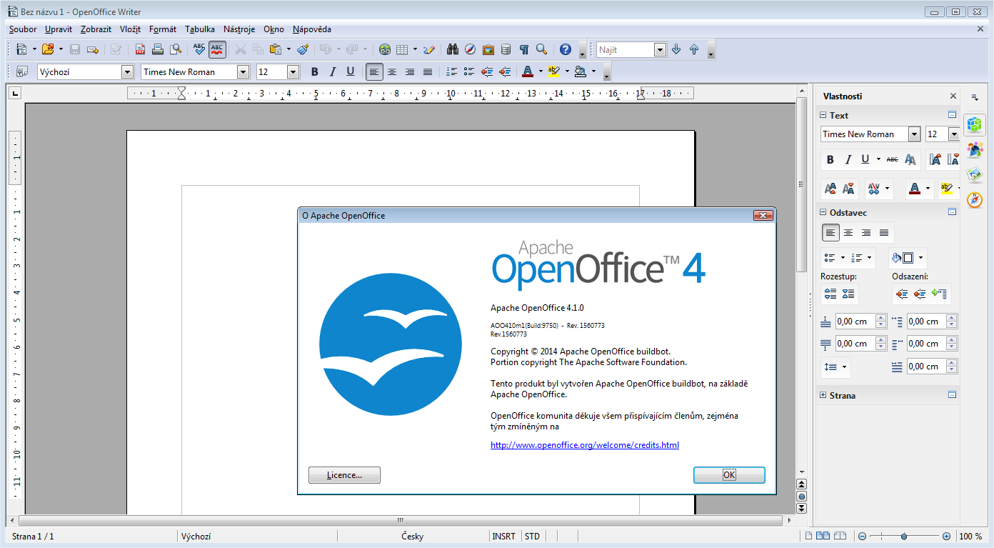Toggle Italic in formatting toolbar
This screenshot has width=994, height=548.
click(333, 71)
